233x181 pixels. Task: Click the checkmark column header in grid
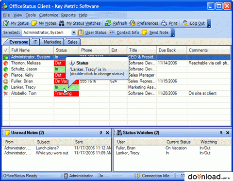[6, 50]
